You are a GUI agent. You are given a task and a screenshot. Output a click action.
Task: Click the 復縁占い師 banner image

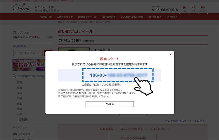[28, 65]
